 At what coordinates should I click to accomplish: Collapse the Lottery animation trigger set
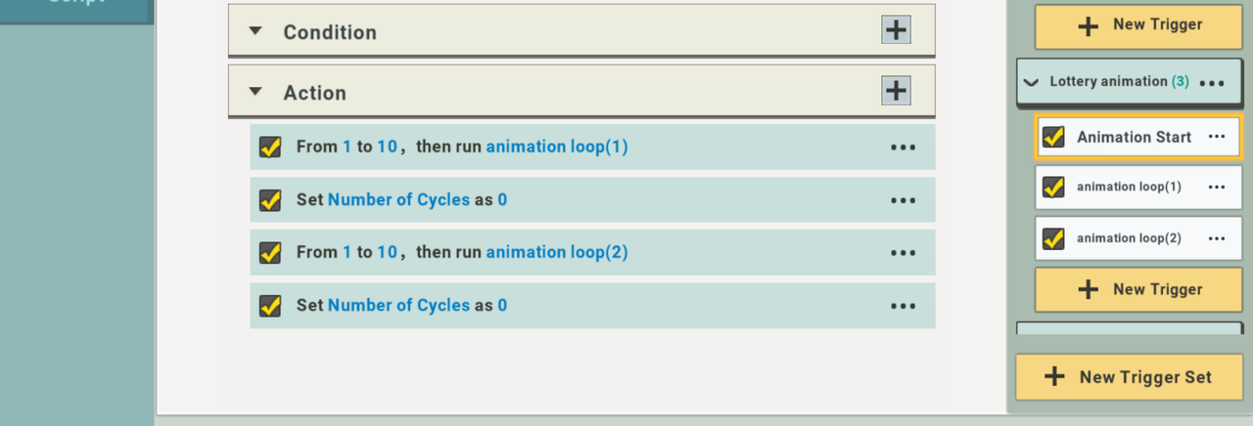[x=1031, y=83]
